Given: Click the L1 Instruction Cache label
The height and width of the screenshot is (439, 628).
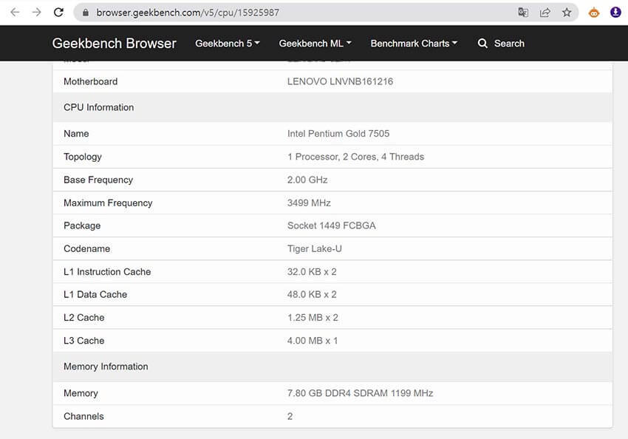Looking at the screenshot, I should [x=107, y=272].
